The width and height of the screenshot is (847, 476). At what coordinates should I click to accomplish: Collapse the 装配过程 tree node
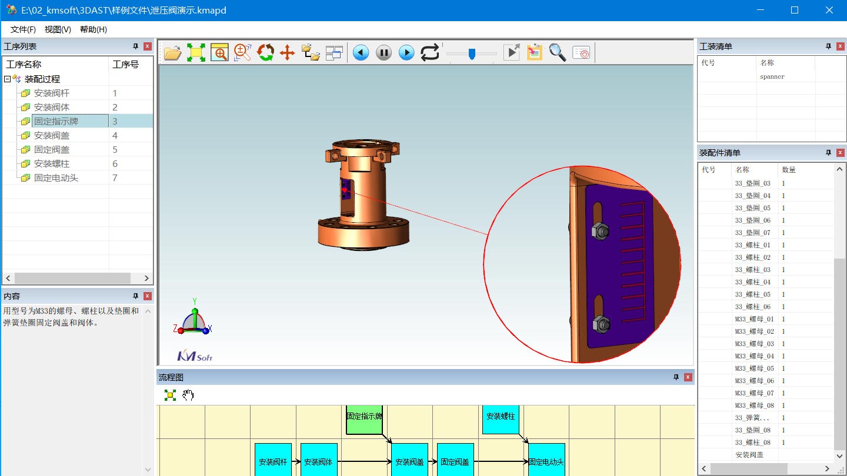(7, 79)
